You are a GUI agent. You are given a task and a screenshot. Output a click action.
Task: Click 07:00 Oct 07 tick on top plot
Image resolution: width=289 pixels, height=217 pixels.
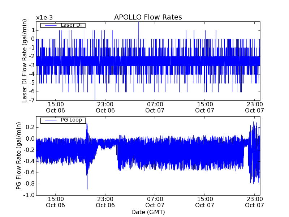[155, 107]
